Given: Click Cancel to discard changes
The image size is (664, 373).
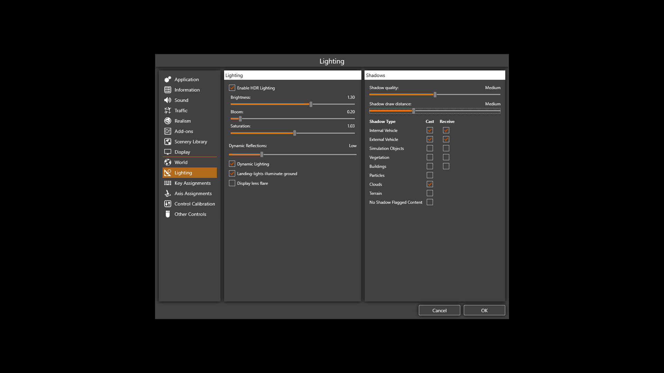Looking at the screenshot, I should 439,310.
